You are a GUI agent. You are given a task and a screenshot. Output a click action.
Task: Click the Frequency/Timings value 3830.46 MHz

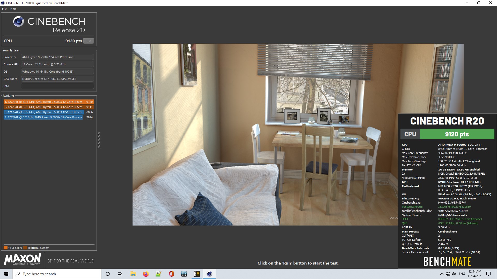(458, 178)
